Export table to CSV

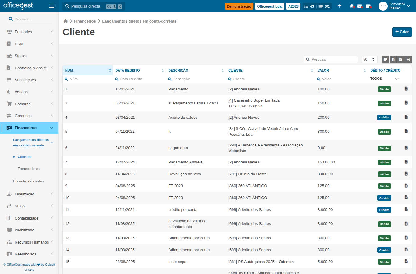(400, 59)
